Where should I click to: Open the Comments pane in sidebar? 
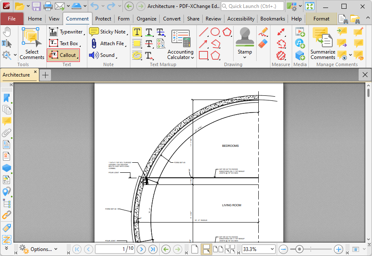6,121
